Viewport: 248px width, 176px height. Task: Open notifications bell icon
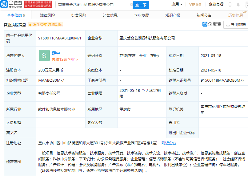[x=238, y=5]
